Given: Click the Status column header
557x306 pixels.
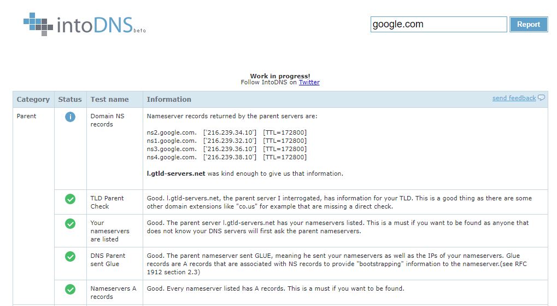Looking at the screenshot, I should tap(70, 99).
